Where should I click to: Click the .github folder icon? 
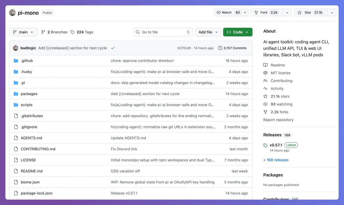(16, 61)
